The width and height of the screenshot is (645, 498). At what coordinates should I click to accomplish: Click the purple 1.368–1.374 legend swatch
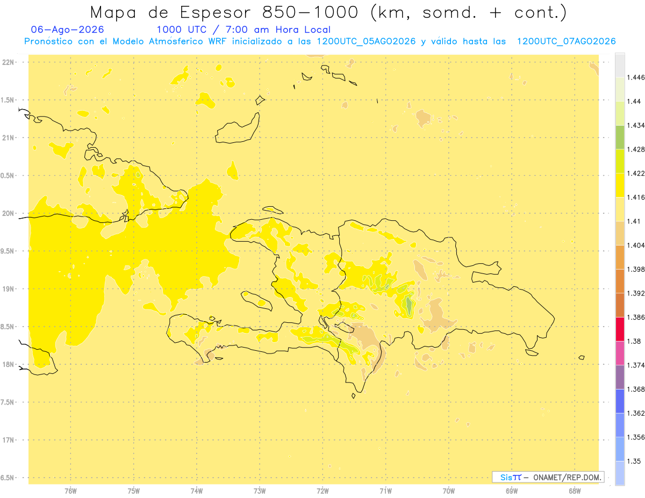coord(620,377)
